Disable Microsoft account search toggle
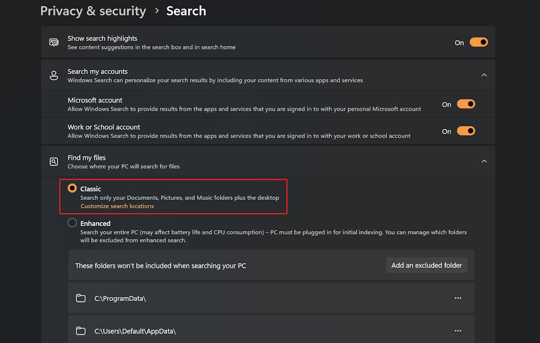 tap(466, 104)
